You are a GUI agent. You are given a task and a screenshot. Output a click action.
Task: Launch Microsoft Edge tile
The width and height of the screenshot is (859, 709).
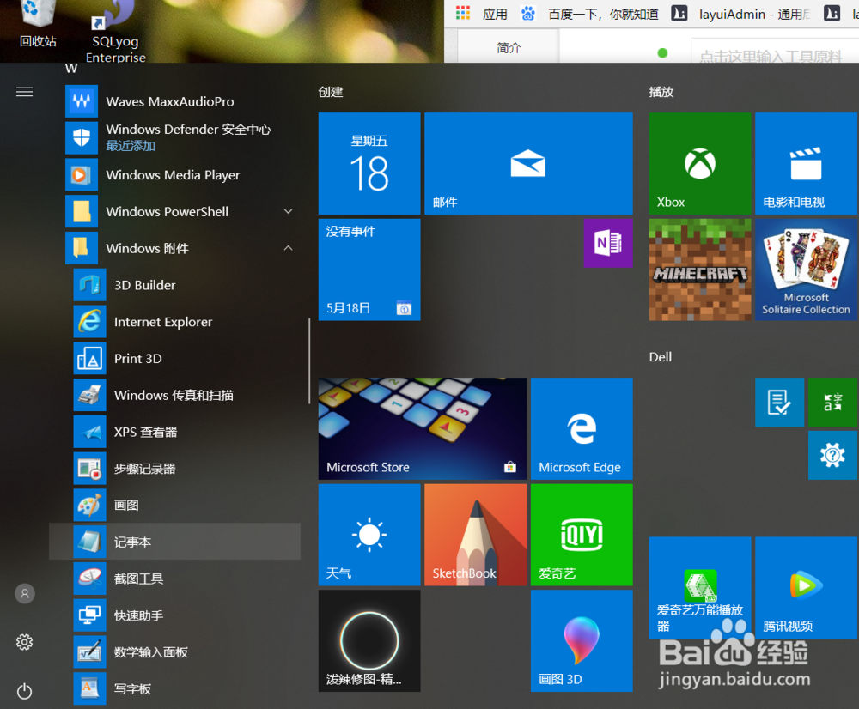click(x=582, y=428)
